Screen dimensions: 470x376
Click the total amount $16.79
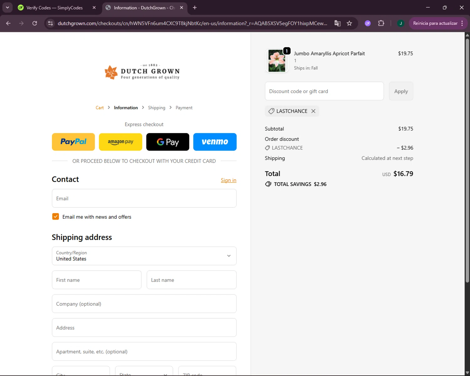pos(403,174)
